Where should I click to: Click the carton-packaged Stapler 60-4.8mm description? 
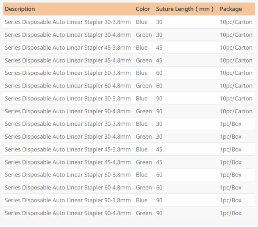point(67,86)
